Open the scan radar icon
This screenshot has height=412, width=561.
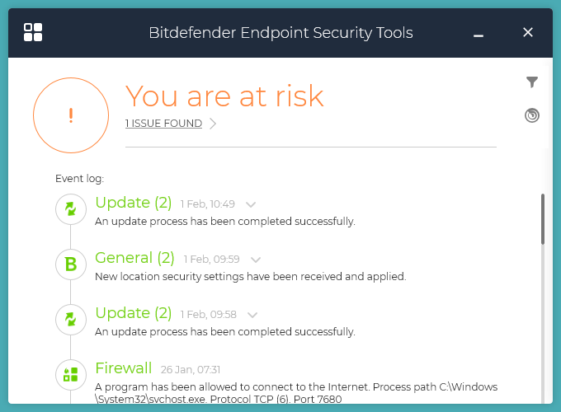point(532,115)
